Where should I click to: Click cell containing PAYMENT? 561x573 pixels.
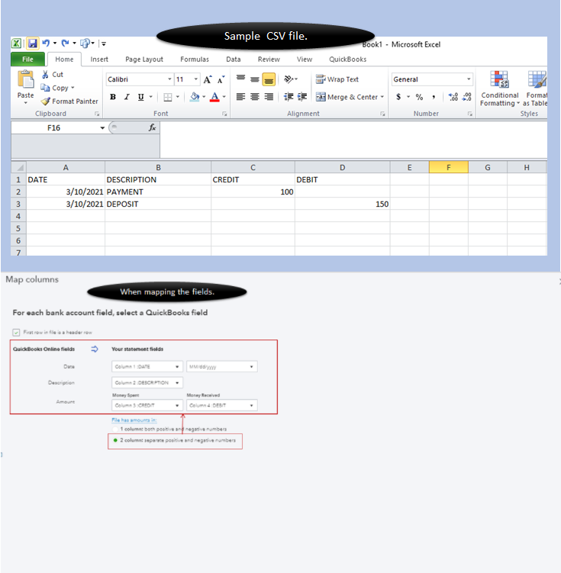coord(158,192)
